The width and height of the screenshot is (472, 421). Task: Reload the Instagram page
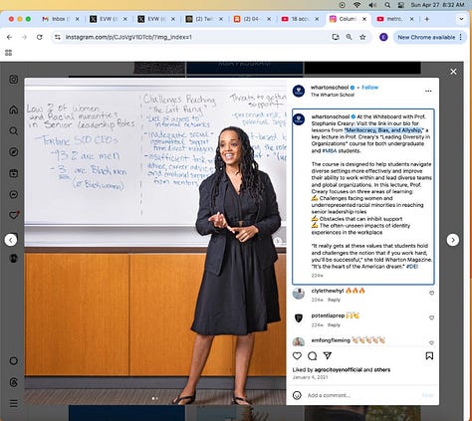39,37
